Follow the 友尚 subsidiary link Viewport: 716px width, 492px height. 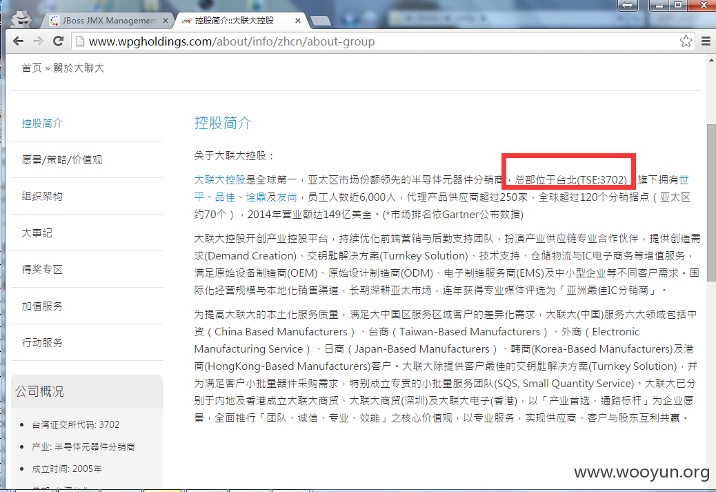287,197
